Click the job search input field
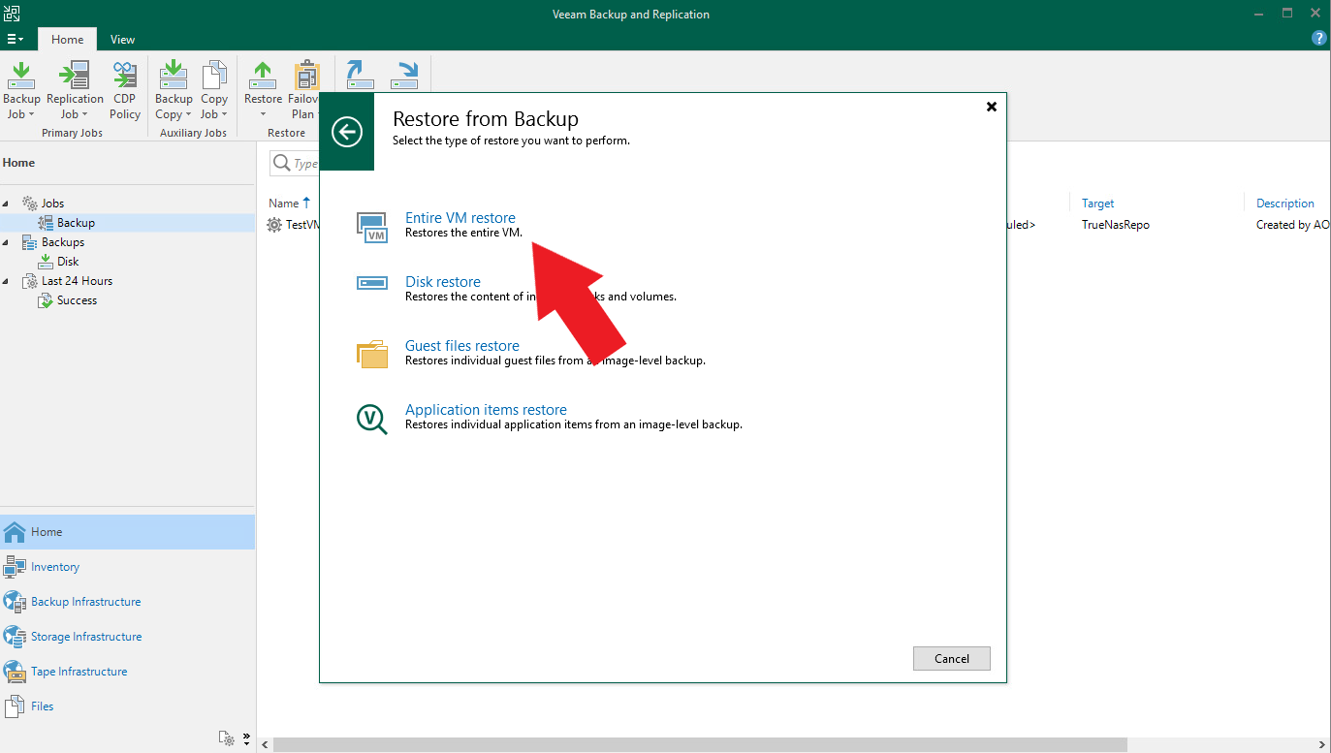Image resolution: width=1331 pixels, height=753 pixels. (x=295, y=164)
